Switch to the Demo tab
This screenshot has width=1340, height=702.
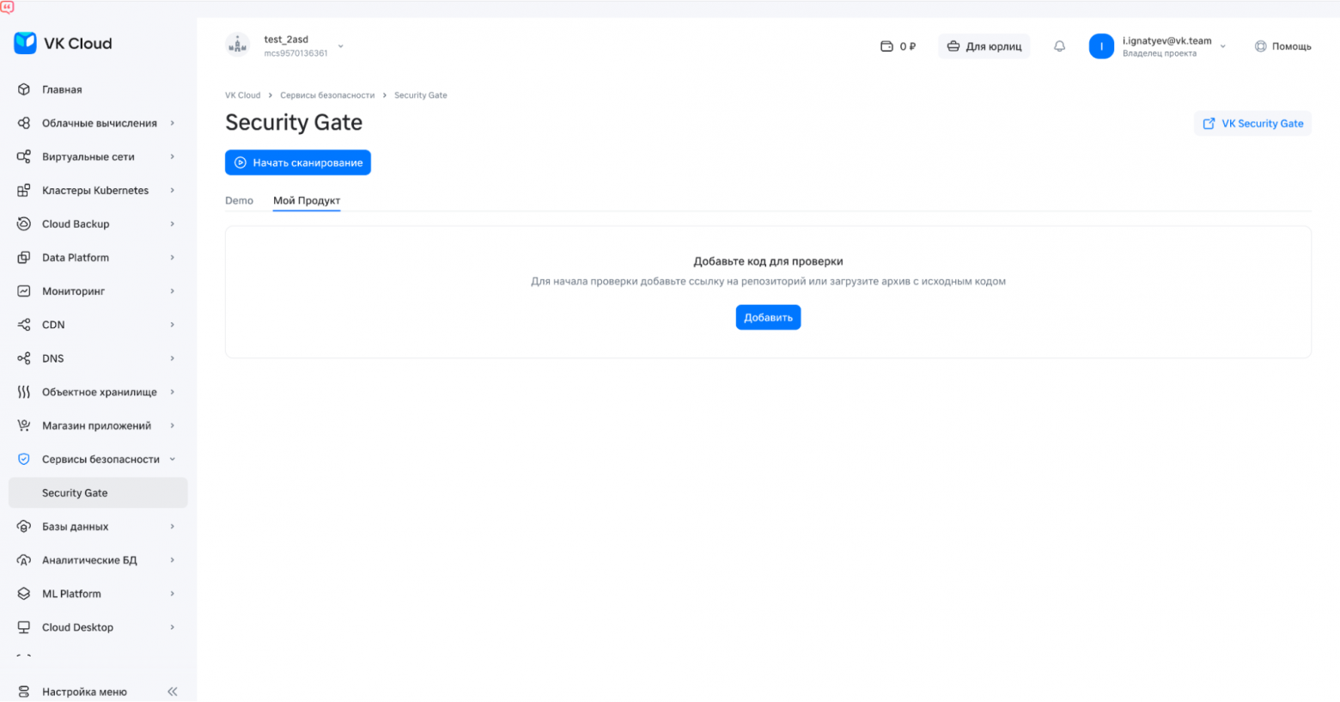tap(239, 200)
